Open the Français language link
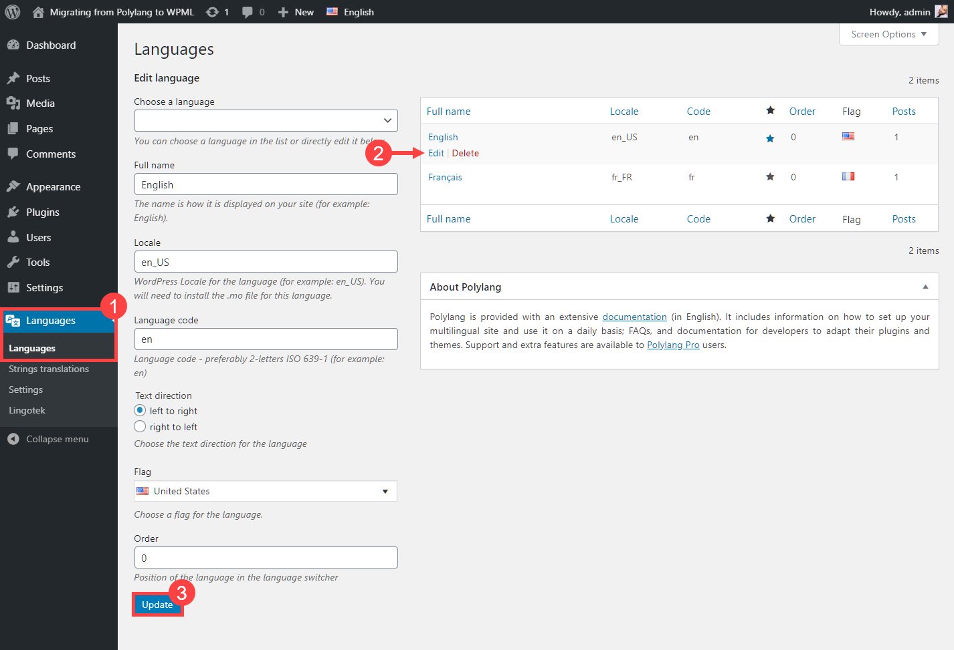The width and height of the screenshot is (954, 650). pos(445,177)
